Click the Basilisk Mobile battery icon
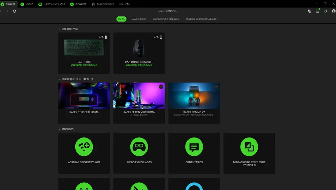Image resolution: width=336 pixels, height=190 pixels. click(x=161, y=37)
